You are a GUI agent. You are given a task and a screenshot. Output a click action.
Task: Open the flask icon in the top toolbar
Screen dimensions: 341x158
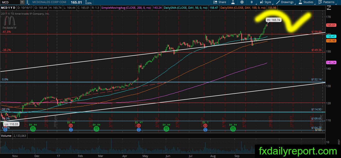[233, 2]
